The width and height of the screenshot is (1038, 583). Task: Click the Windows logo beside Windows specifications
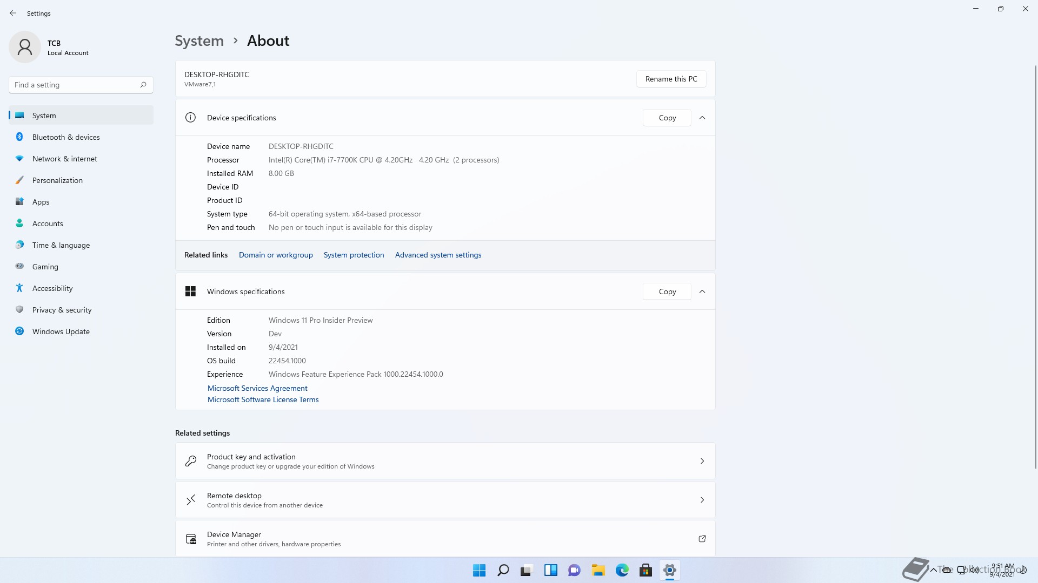tap(190, 291)
